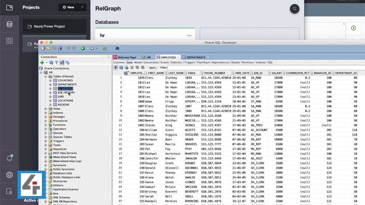
Task: Select the cell with last name Hartstein
Action: [173, 154]
